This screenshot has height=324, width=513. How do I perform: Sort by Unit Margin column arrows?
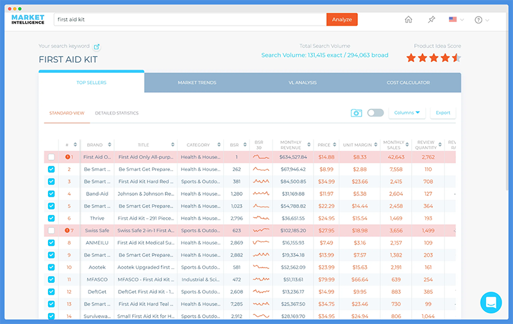pos(376,145)
